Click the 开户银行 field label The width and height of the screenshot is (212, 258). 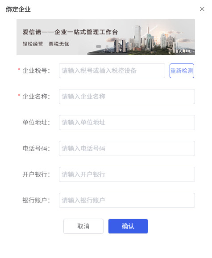(36, 174)
